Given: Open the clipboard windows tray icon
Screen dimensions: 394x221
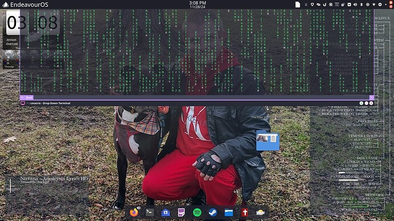Looking at the screenshot, I should pyautogui.click(x=343, y=5).
